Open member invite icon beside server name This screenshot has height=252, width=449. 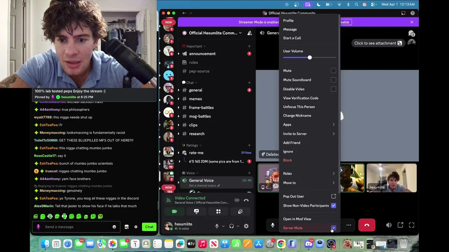click(250, 33)
